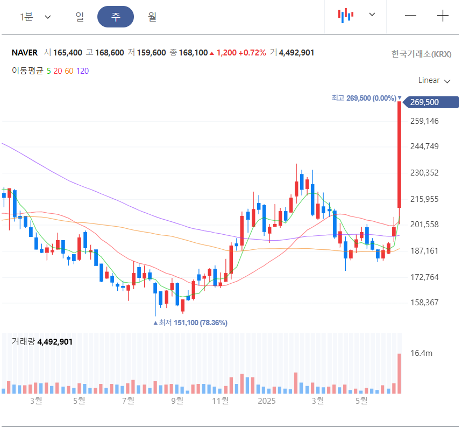Expand the chart type dropdown chevron

pos(372,14)
